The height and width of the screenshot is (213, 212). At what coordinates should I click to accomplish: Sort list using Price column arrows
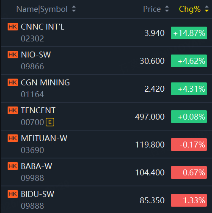[167, 9]
